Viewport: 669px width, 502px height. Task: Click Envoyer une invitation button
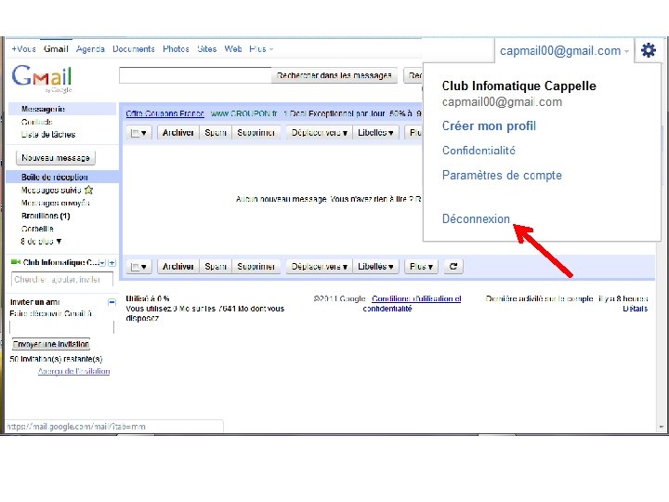51,344
